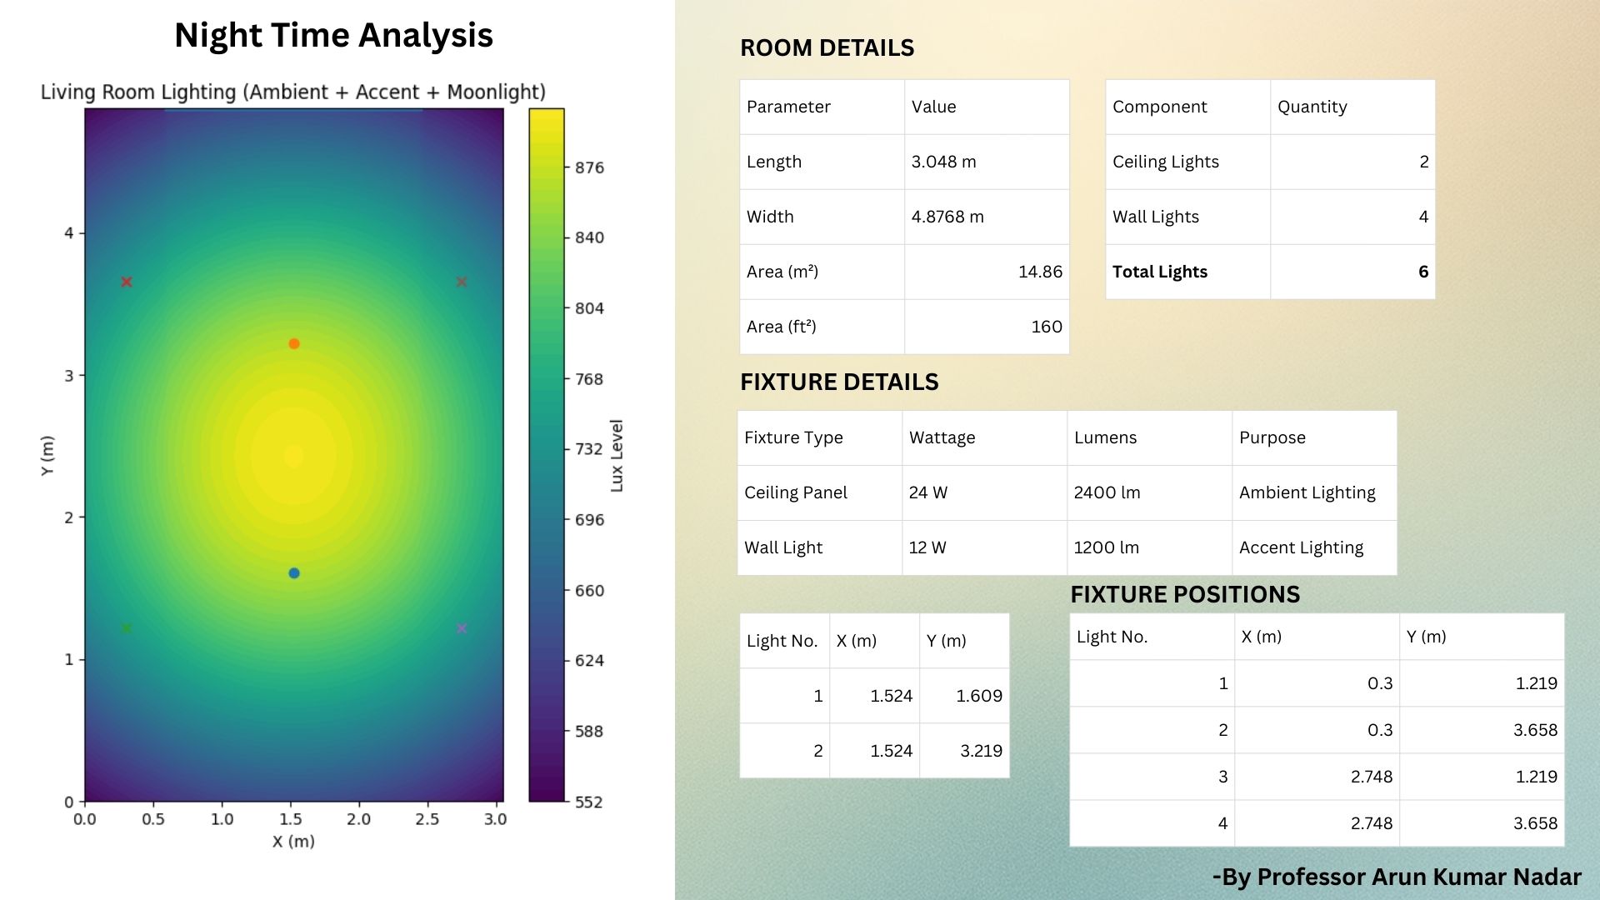Image resolution: width=1600 pixels, height=900 pixels.
Task: Click the ROOM DETAILS heading
Action: click(x=827, y=47)
